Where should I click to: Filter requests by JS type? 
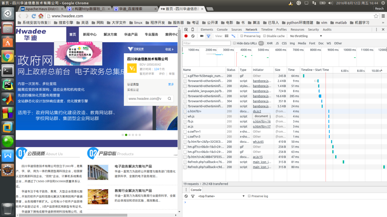[277, 43]
